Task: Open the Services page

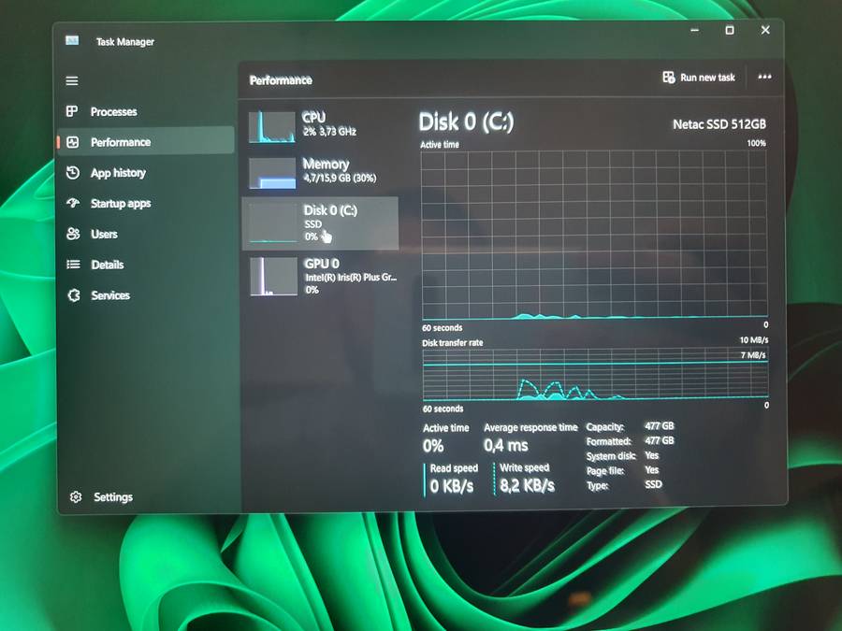Action: coord(72,294)
